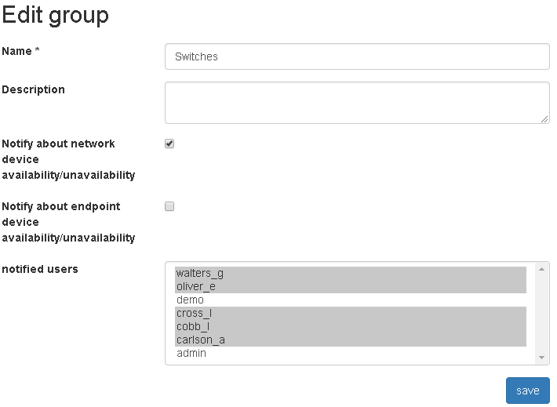Click the notified users scrollbar track
The image size is (557, 407).
(x=541, y=314)
